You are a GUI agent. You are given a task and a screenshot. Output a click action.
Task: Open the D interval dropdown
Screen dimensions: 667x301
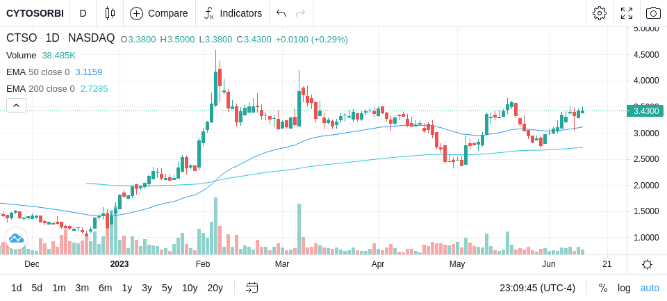point(83,13)
